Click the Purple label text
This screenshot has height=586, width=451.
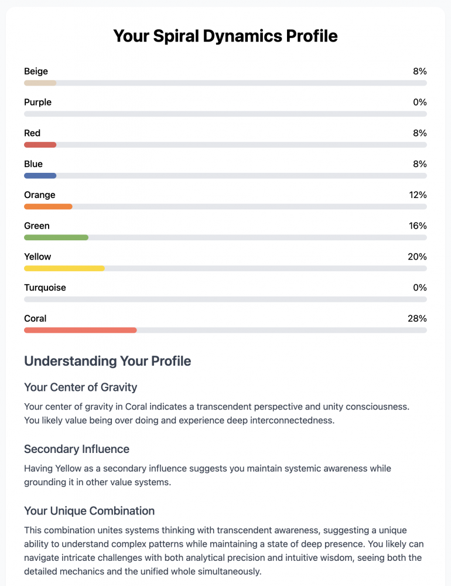37,103
